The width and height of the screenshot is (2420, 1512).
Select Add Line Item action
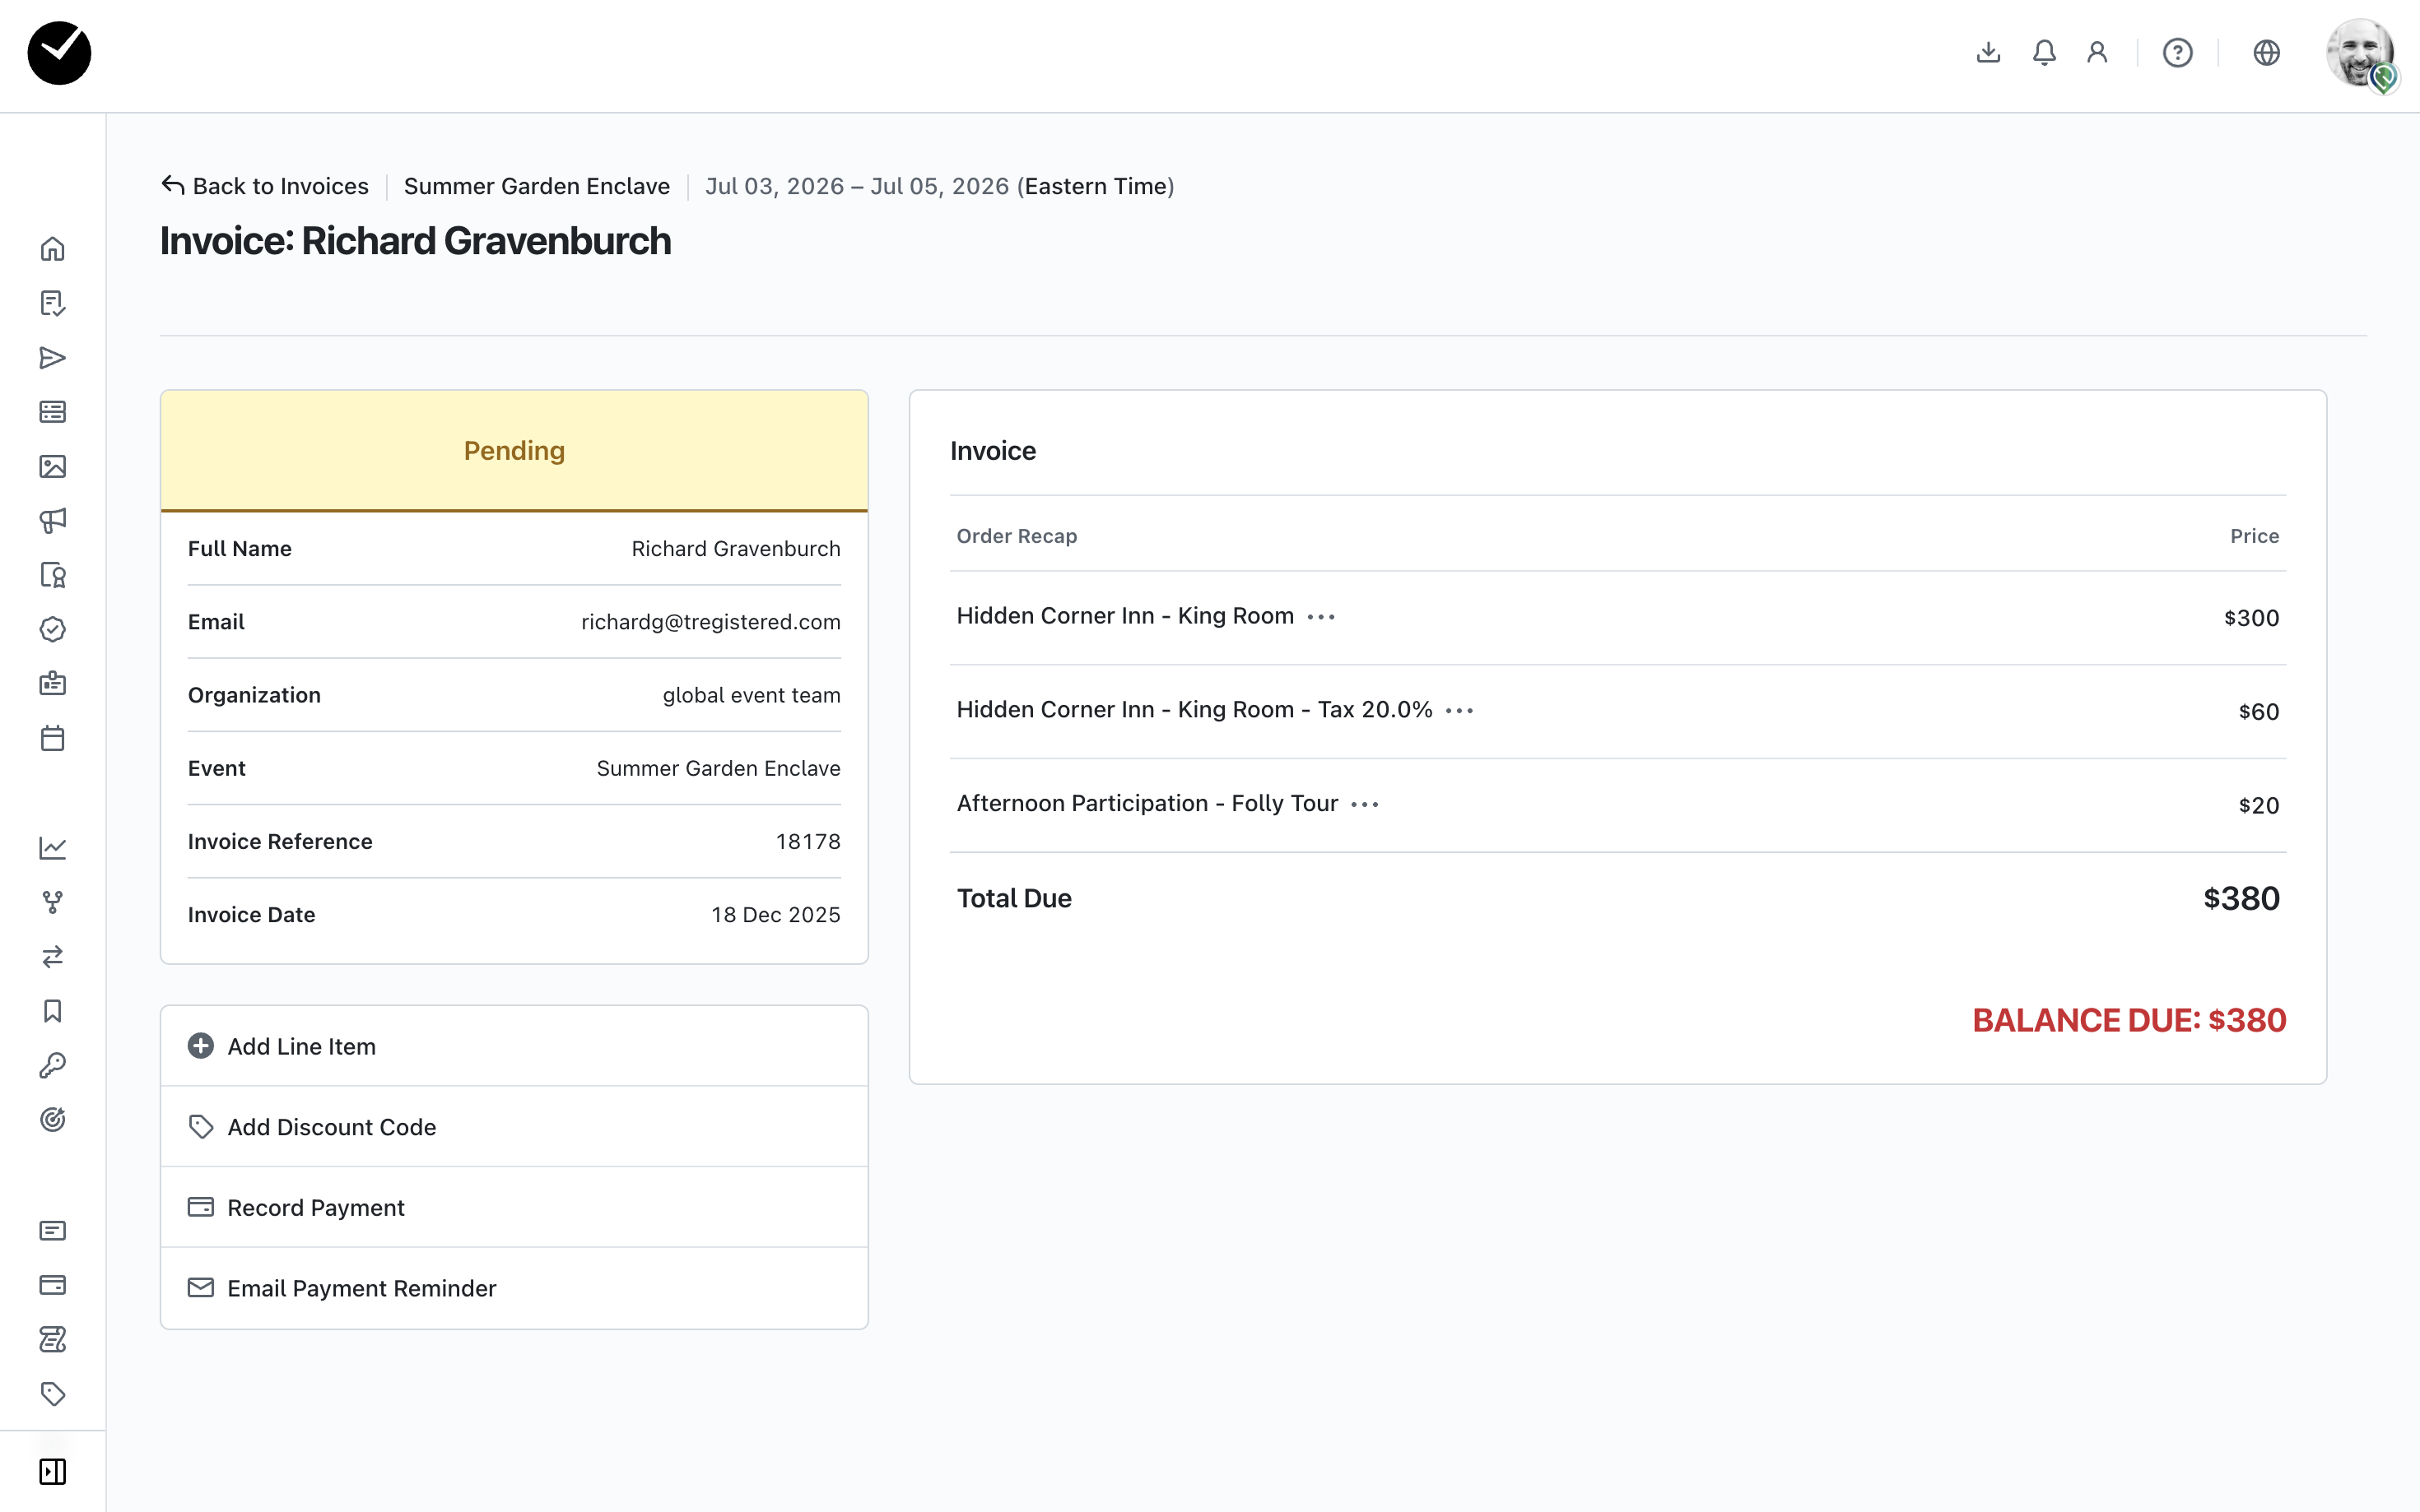click(301, 1046)
